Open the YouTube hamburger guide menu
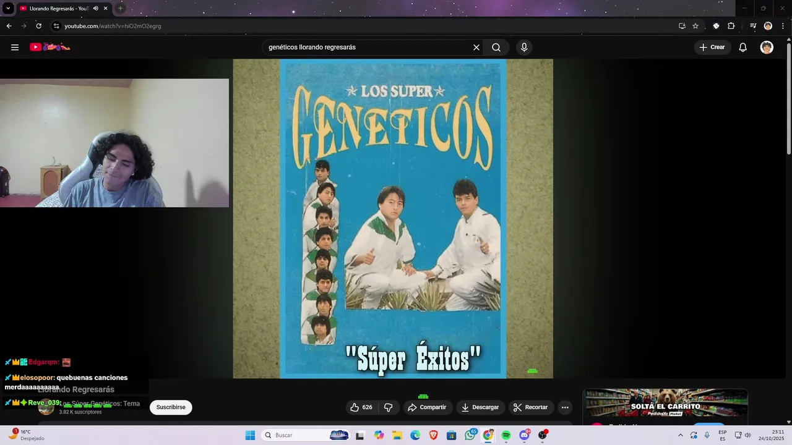Viewport: 792px width, 445px height. pyautogui.click(x=15, y=47)
